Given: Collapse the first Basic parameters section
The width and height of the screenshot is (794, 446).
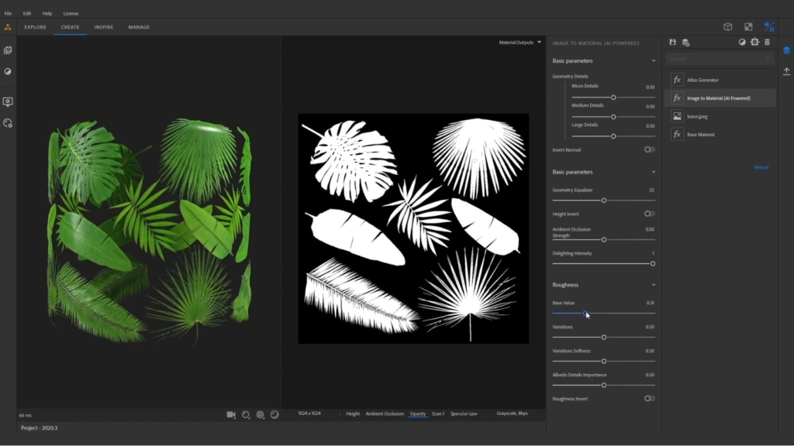Looking at the screenshot, I should [x=653, y=60].
